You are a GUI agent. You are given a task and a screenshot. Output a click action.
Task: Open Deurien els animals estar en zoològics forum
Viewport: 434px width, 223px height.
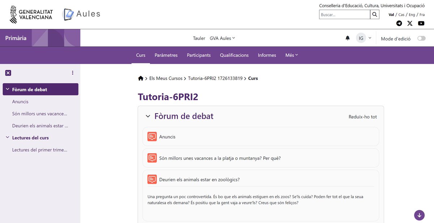pyautogui.click(x=199, y=180)
